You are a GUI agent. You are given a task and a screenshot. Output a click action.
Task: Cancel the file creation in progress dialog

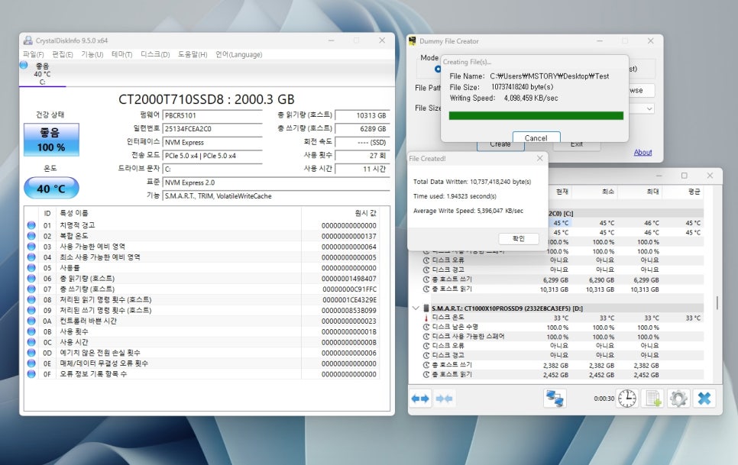pyautogui.click(x=536, y=137)
